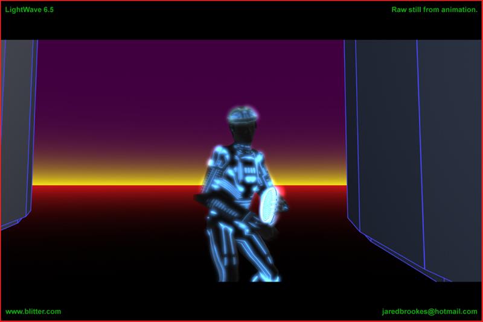Click the jaredbrookes@hotmail.com email link

[430, 312]
